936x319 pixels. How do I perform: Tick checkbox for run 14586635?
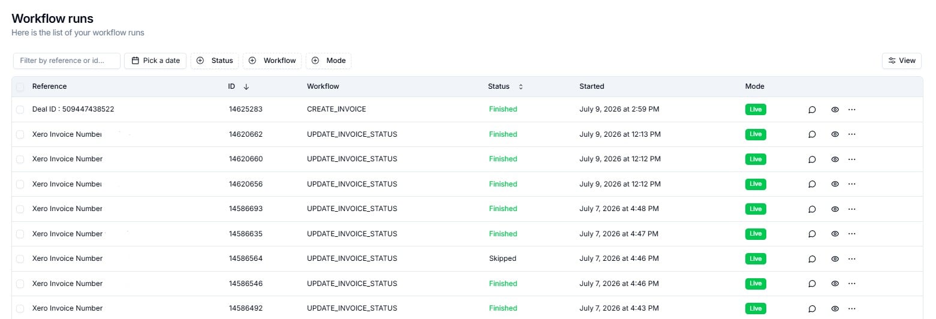20,234
